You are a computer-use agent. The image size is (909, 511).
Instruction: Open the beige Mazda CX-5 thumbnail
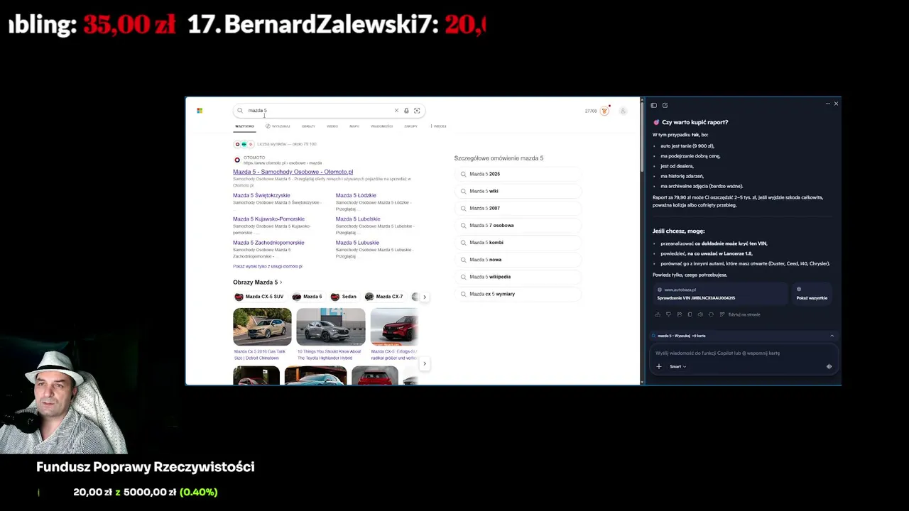[x=262, y=326]
